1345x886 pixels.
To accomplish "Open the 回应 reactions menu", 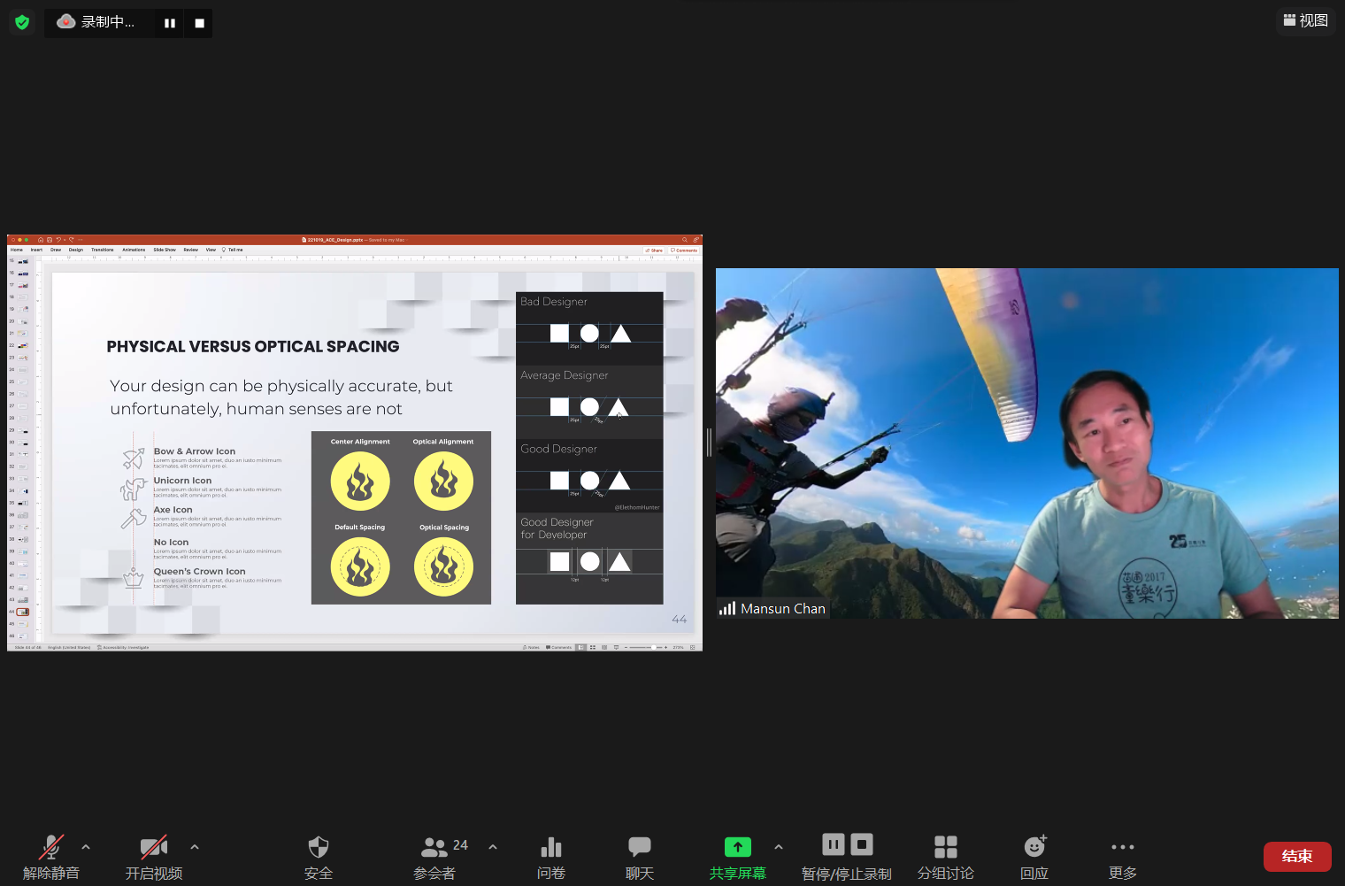I will click(x=1034, y=857).
